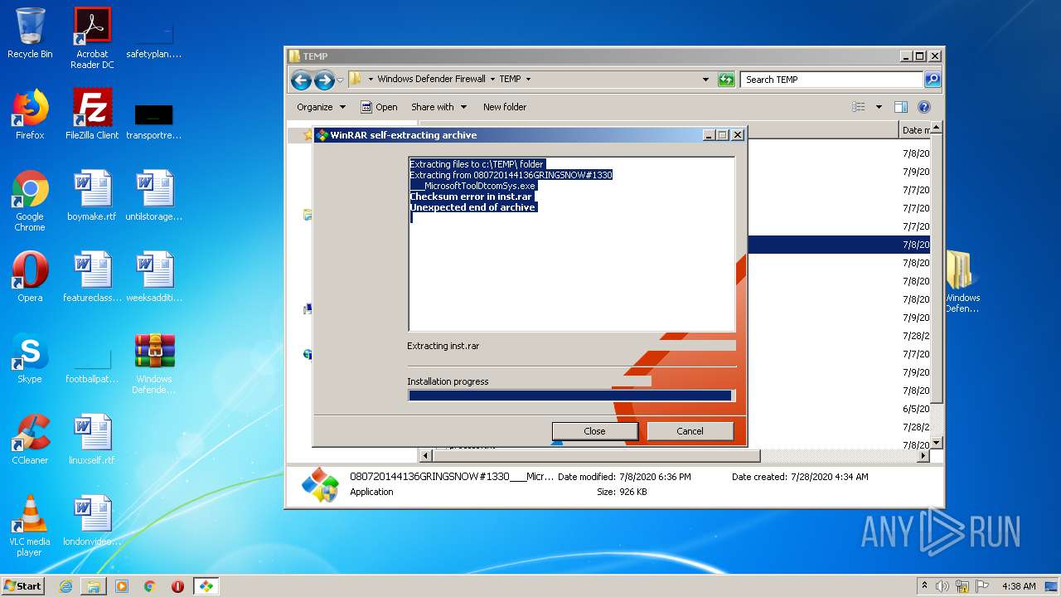Viewport: 1061px width, 597px height.
Task: Open FileZilla Client desktop shortcut
Action: (x=92, y=114)
